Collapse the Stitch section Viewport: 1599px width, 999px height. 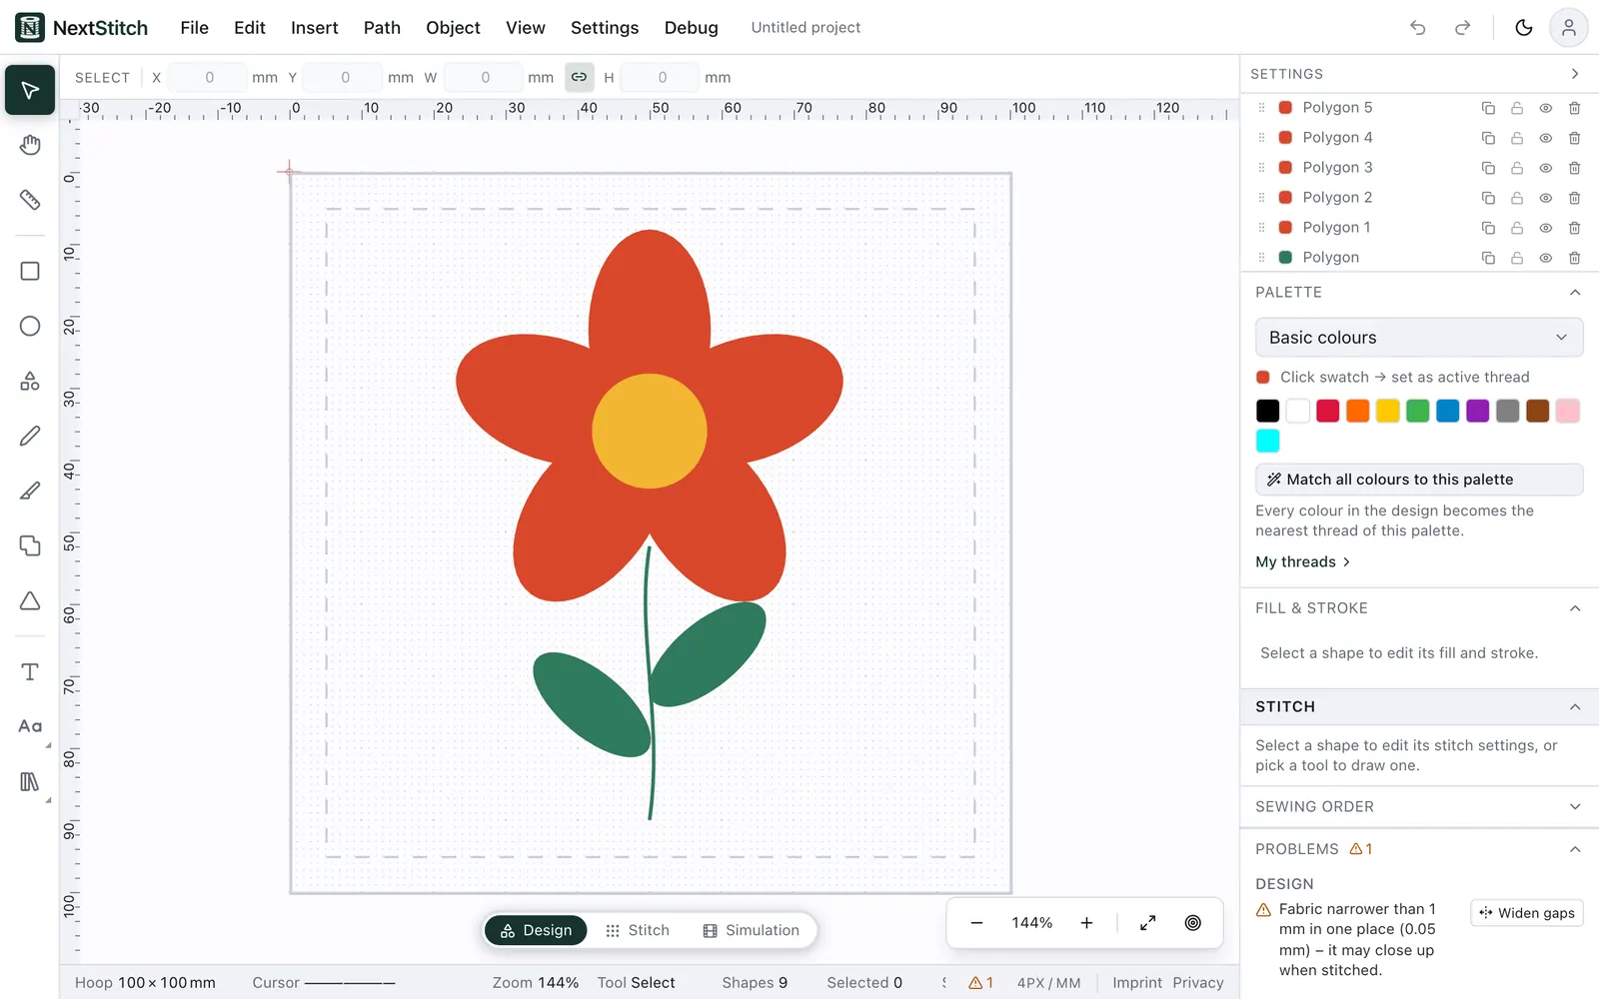(1575, 707)
